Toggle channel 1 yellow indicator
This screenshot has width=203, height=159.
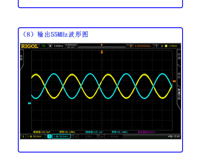[x=23, y=137]
